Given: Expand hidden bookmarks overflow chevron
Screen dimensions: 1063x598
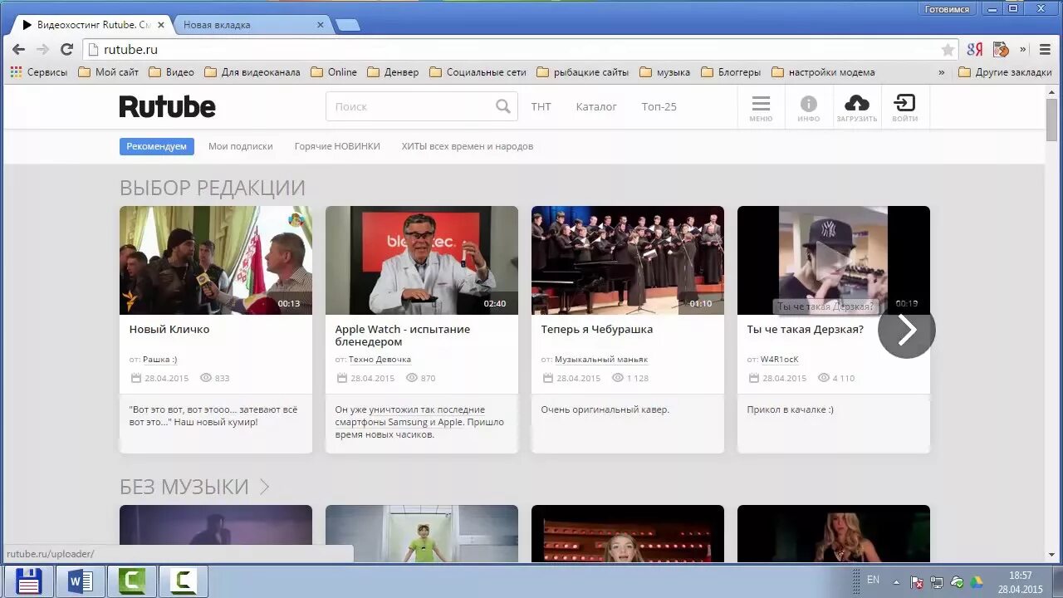Looking at the screenshot, I should pyautogui.click(x=941, y=72).
